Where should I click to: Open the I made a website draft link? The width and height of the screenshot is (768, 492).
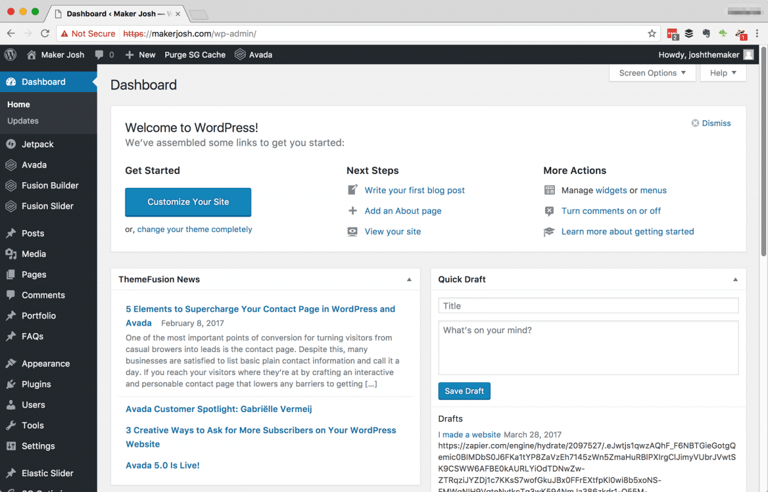click(x=469, y=434)
